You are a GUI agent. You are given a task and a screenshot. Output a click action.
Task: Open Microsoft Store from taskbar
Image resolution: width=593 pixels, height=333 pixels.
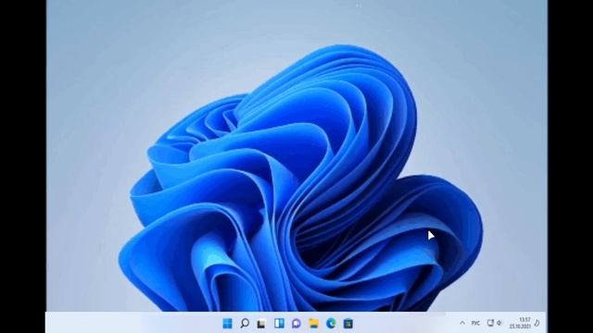[348, 323]
